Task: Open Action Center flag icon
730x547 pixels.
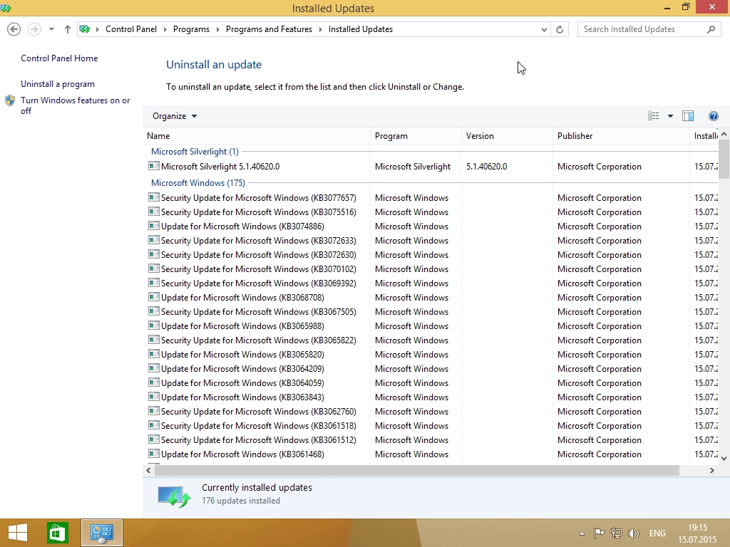Action: coord(599,533)
